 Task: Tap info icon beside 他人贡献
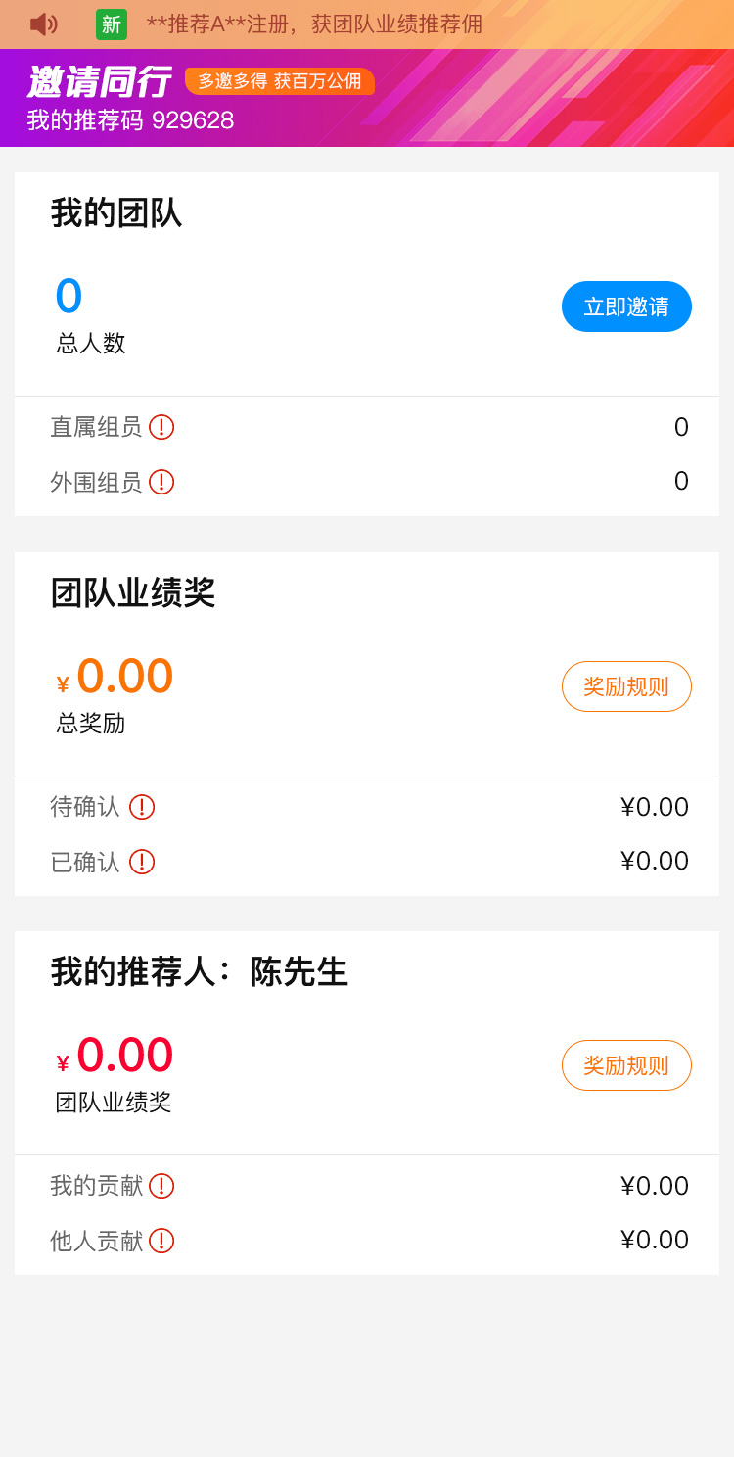(x=161, y=1241)
